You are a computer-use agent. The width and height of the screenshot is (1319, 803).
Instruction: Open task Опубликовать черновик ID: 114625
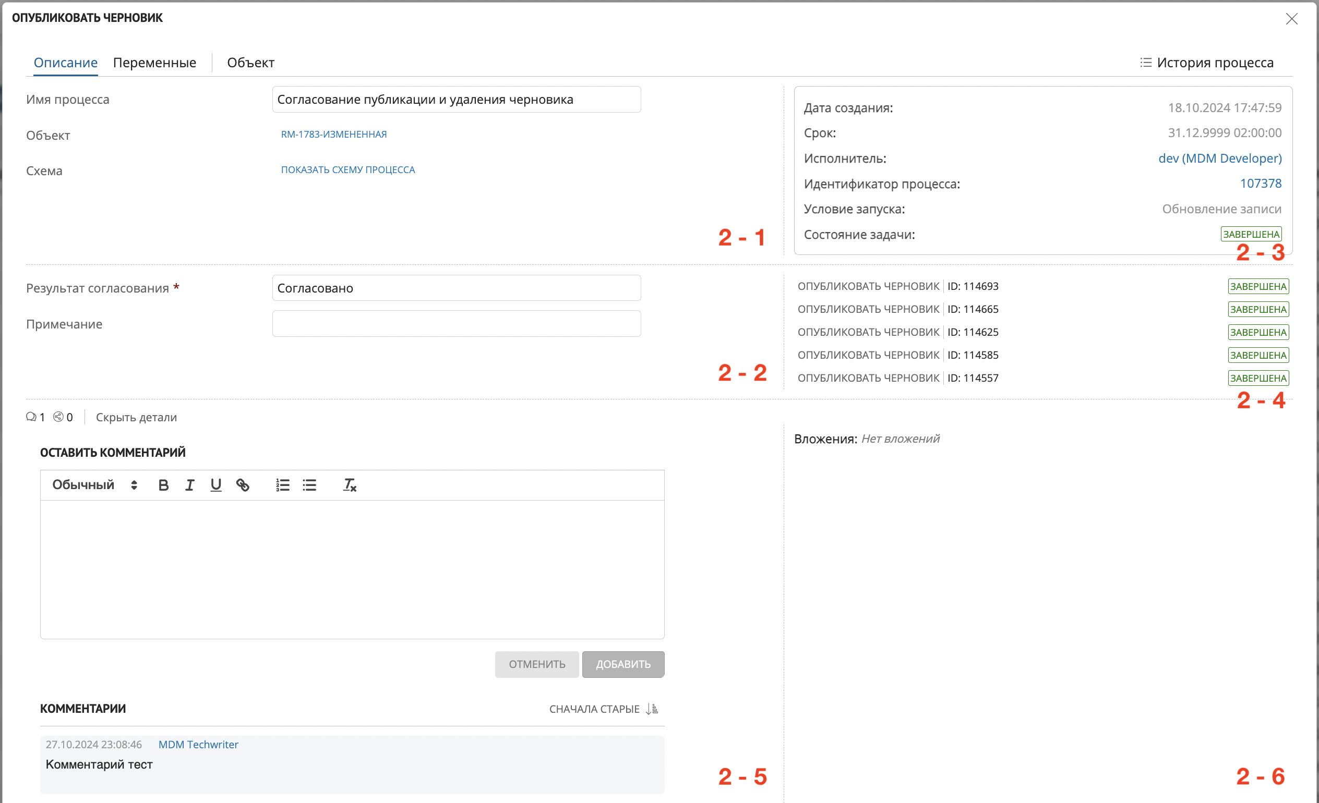(898, 332)
